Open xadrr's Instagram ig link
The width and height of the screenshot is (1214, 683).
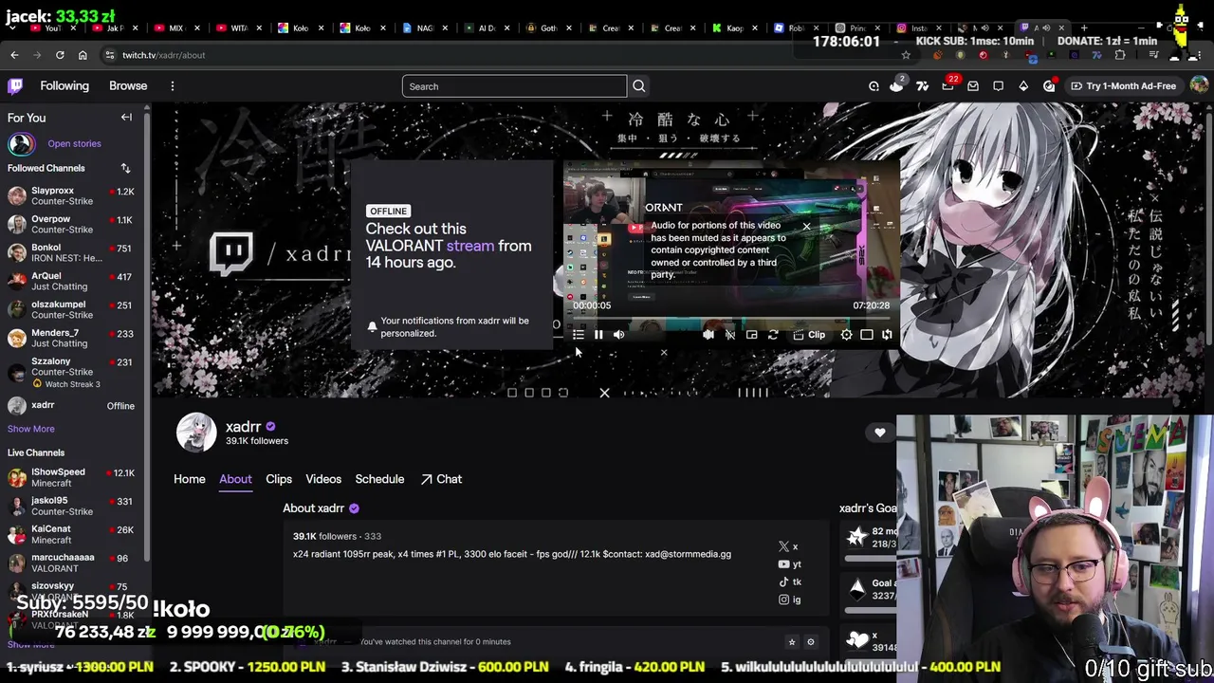790,600
